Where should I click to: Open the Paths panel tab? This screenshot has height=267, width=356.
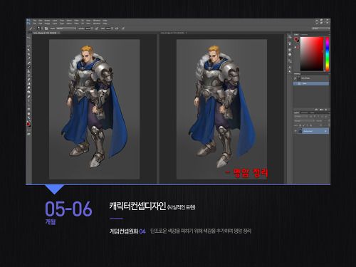click(313, 112)
